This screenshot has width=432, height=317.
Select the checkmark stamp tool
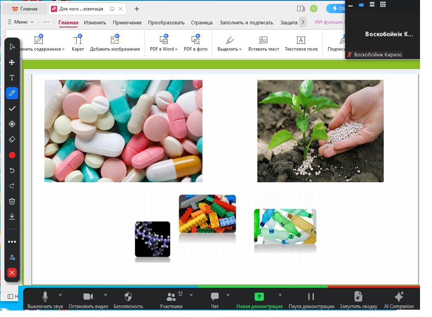coord(12,108)
